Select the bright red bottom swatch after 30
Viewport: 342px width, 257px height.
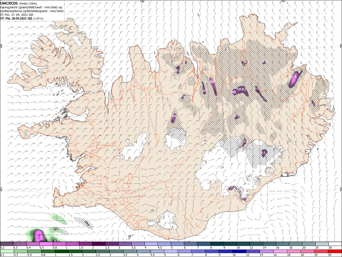[x=335, y=251]
